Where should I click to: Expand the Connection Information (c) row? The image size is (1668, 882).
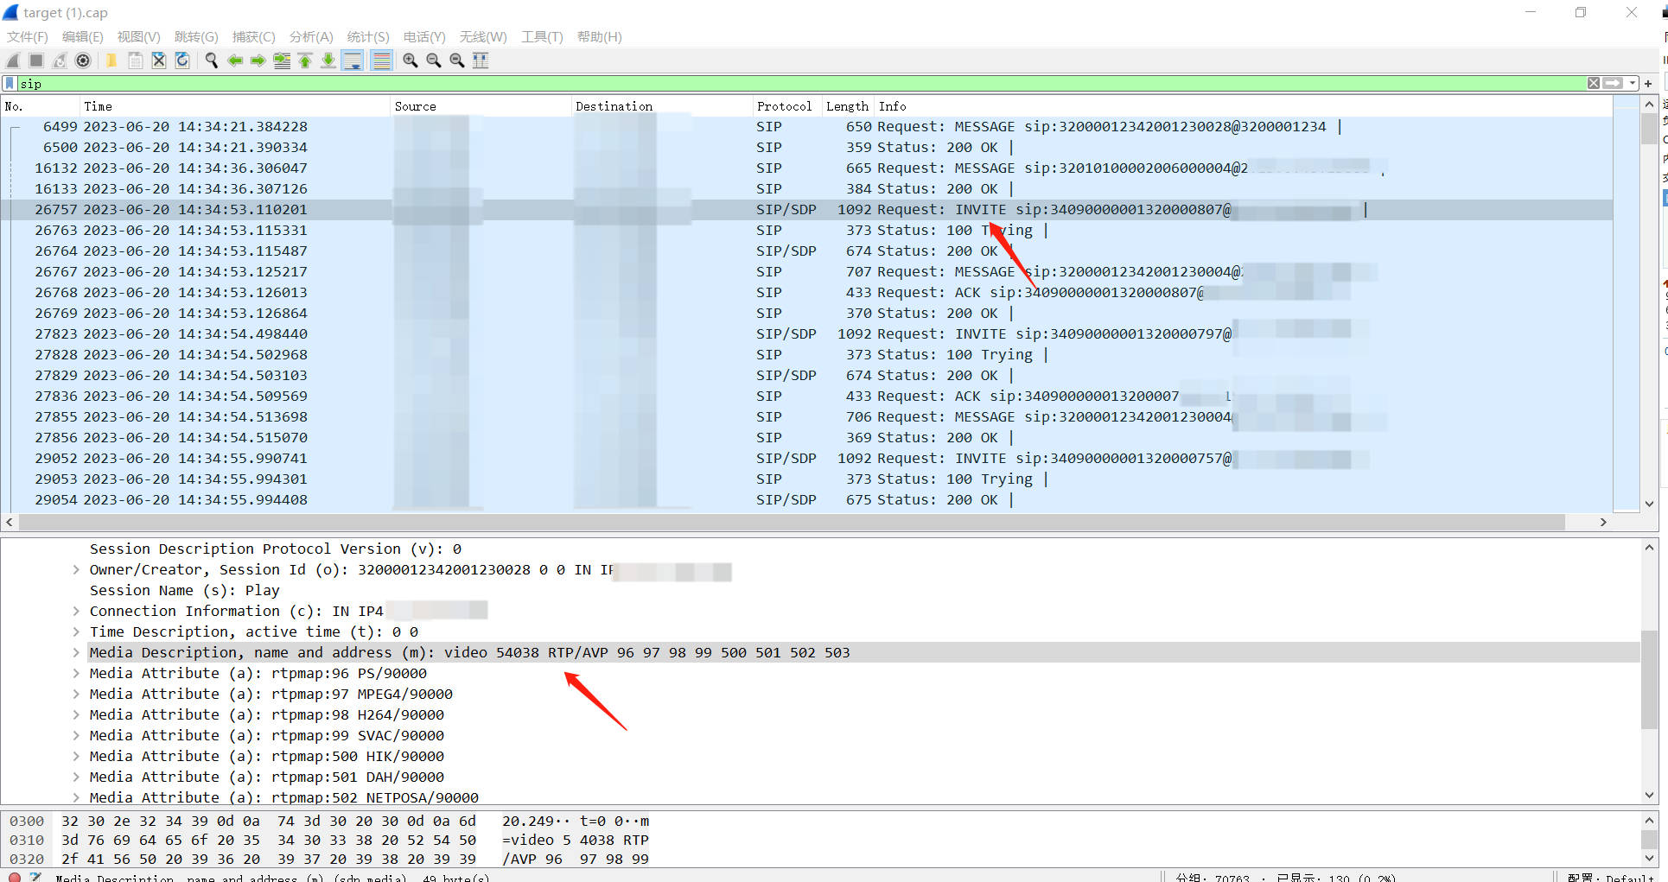point(76,612)
